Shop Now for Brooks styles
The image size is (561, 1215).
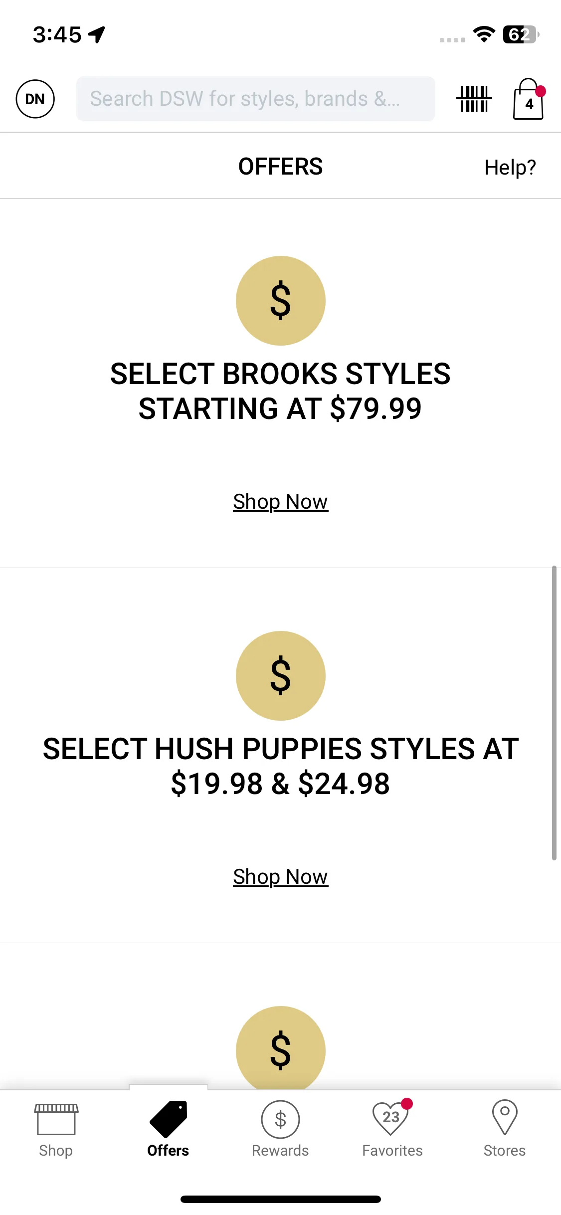point(281,502)
